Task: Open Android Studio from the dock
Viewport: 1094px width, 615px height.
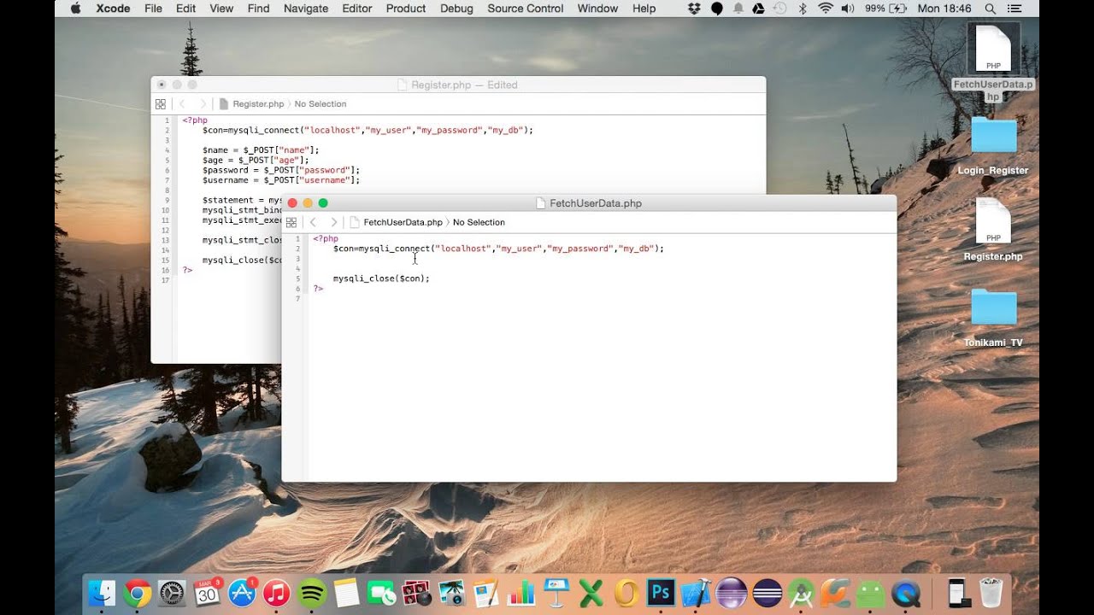Action: [801, 592]
